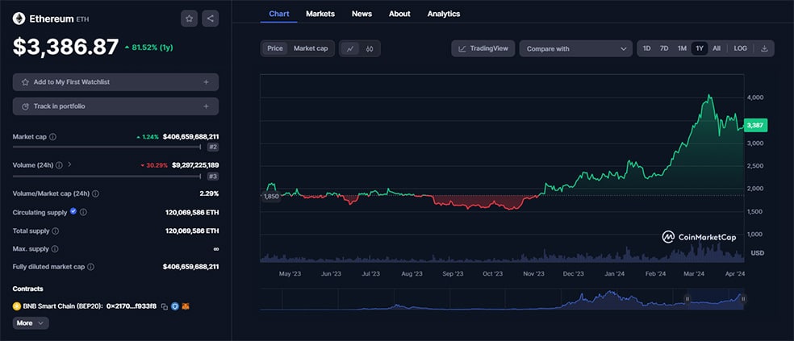The image size is (794, 341).
Task: Select the Price chart toggle
Action: tap(275, 48)
